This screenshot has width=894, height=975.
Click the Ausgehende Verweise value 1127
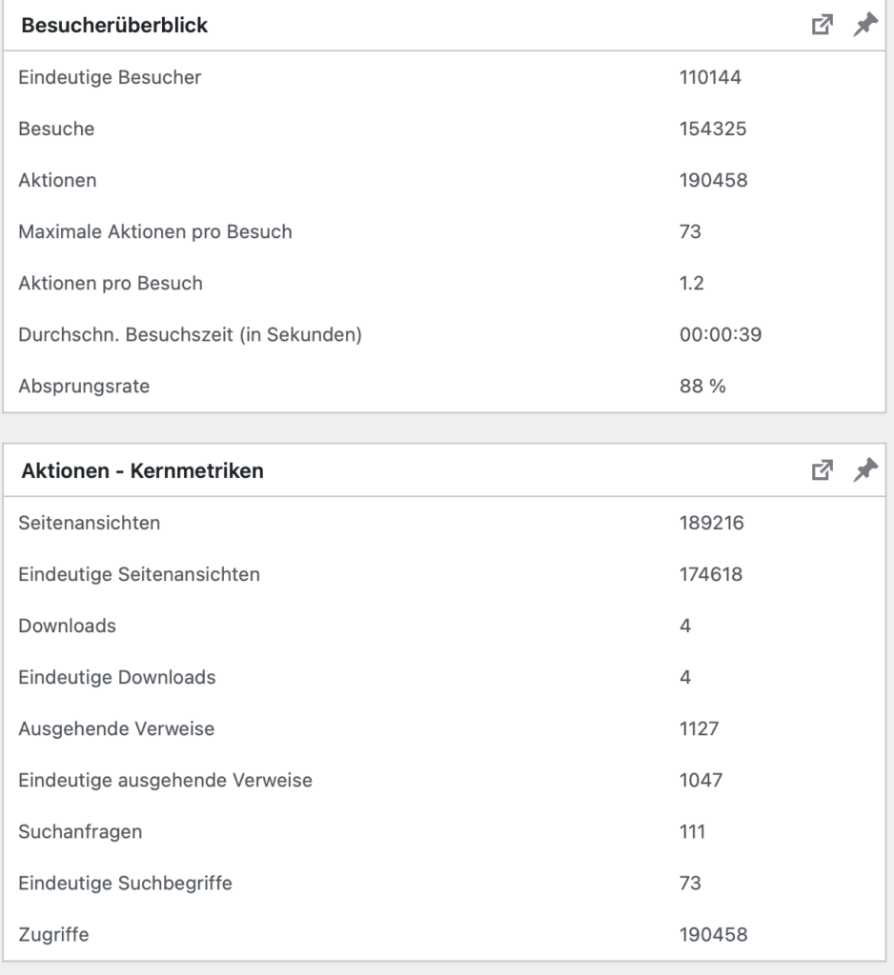(x=699, y=728)
